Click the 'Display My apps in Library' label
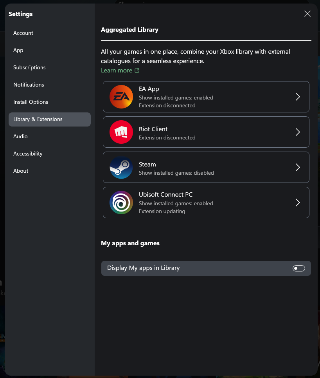The image size is (320, 378). 143,268
